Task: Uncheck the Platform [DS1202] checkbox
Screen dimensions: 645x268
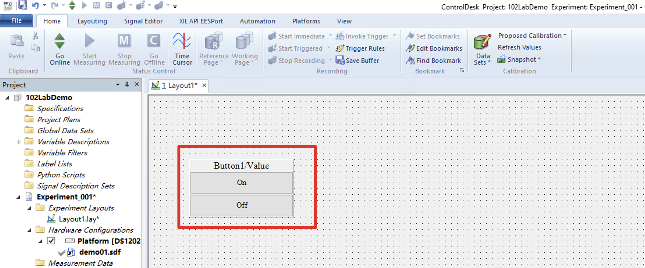Action: coord(52,241)
